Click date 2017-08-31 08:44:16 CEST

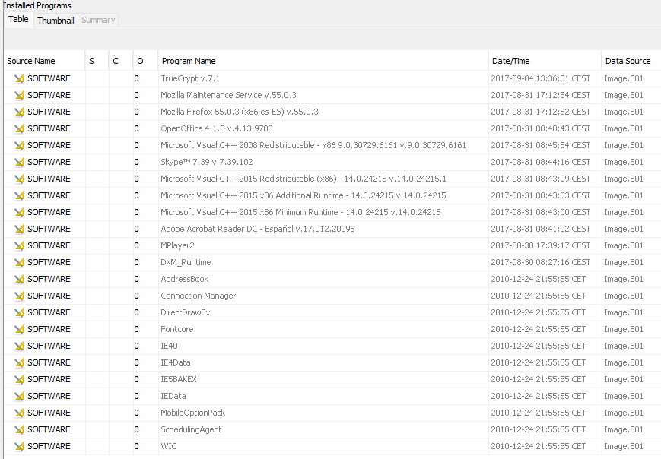(x=540, y=162)
